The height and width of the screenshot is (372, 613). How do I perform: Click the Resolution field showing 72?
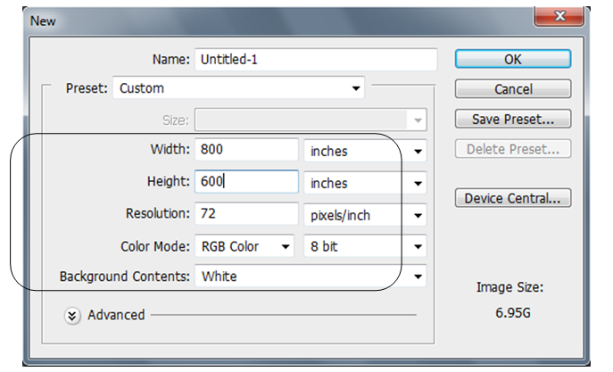pyautogui.click(x=246, y=214)
